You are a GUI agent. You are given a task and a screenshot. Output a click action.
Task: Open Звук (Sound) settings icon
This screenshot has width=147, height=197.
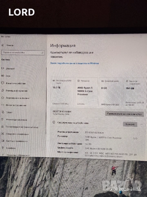tap(2, 76)
